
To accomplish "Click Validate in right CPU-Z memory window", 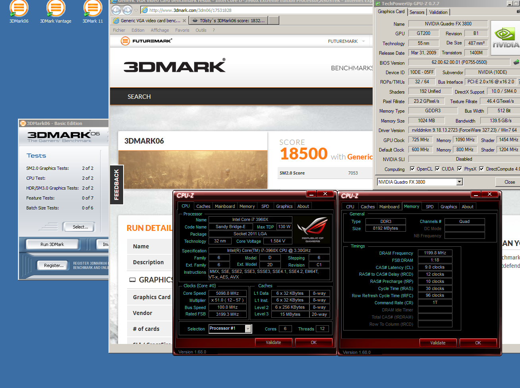I will click(x=438, y=343).
